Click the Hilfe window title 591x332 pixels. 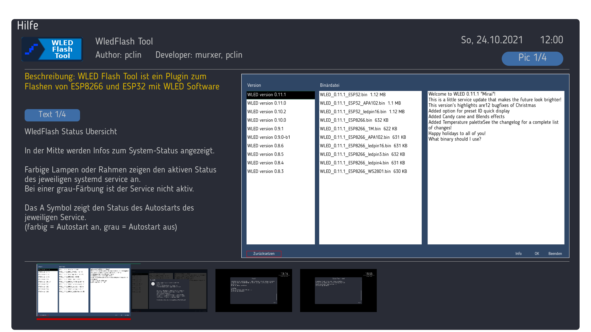28,26
